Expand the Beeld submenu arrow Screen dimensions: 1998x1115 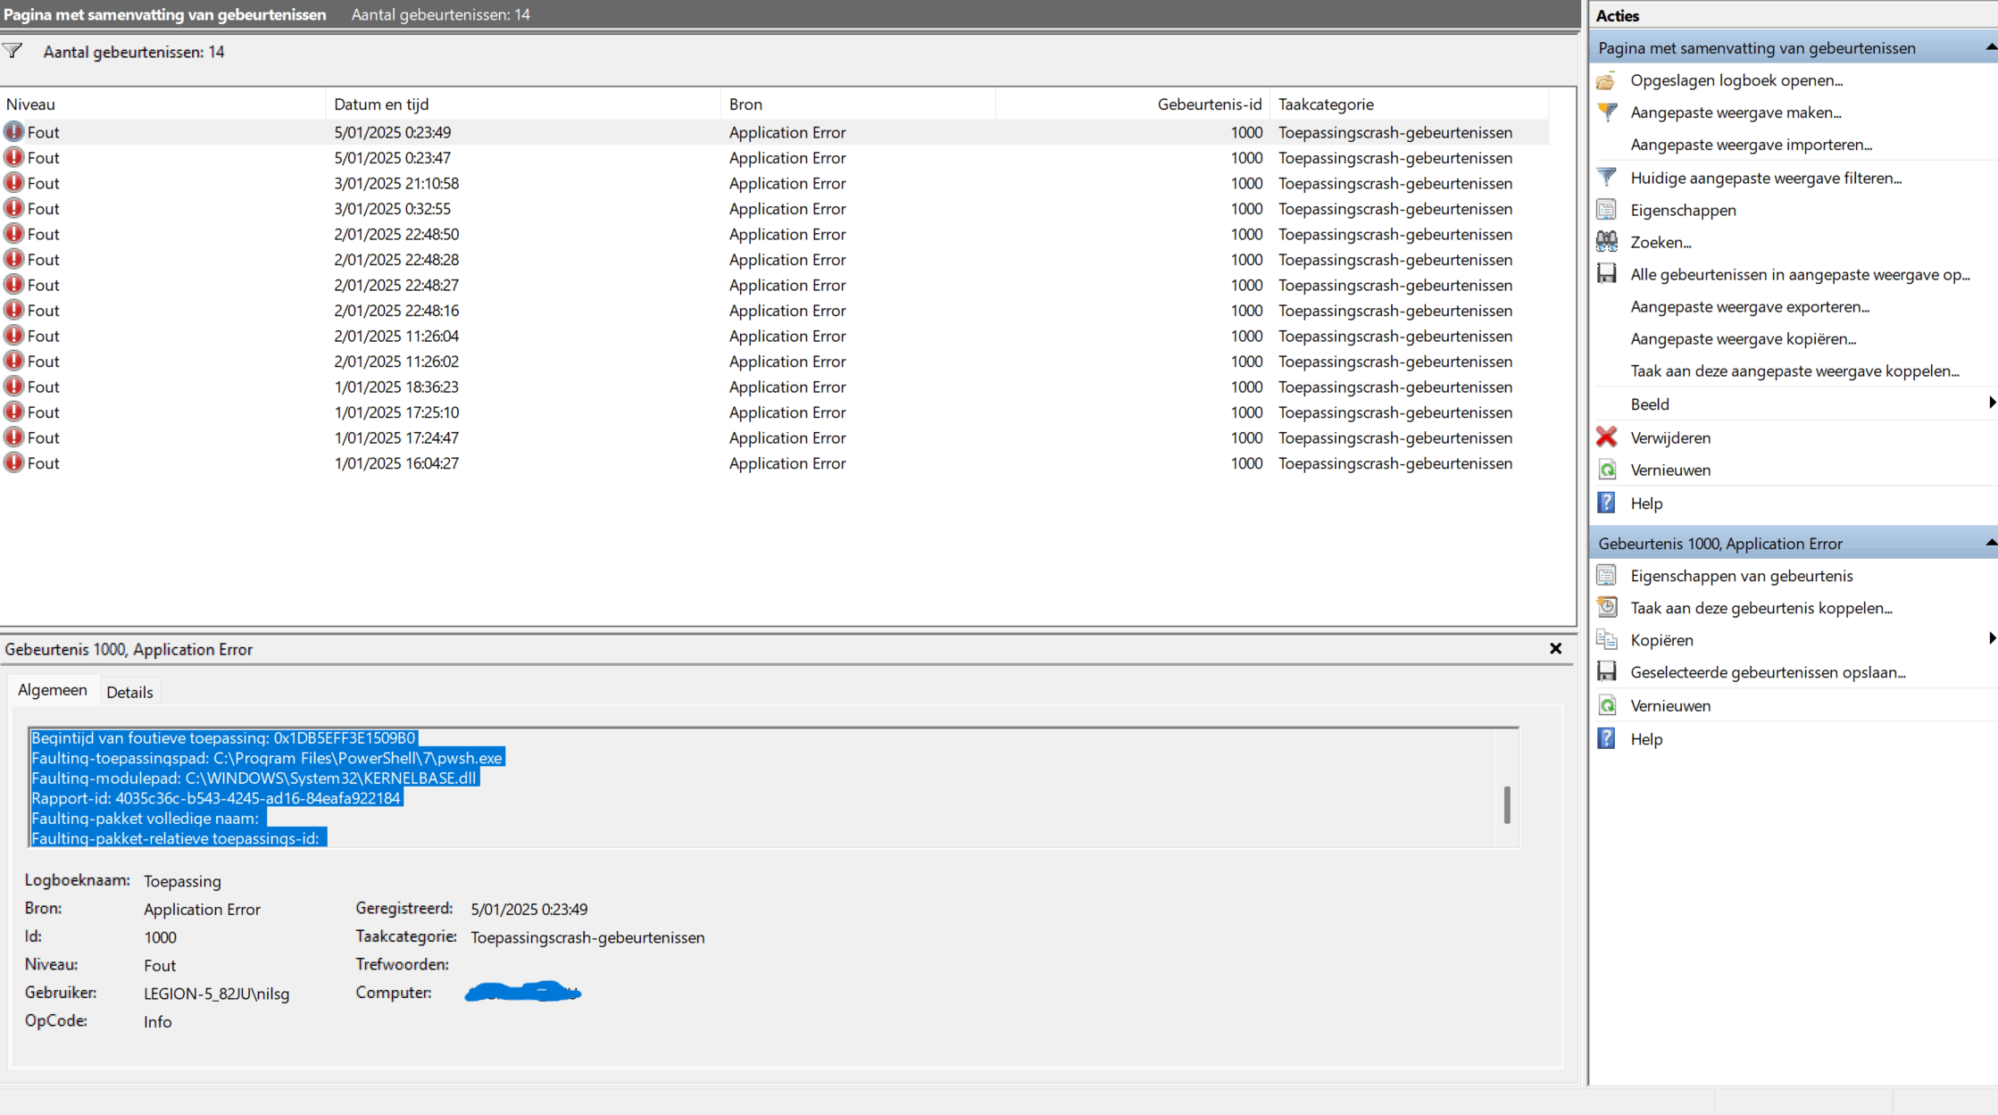(1992, 404)
